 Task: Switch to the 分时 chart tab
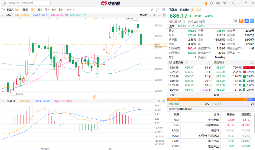17,10
